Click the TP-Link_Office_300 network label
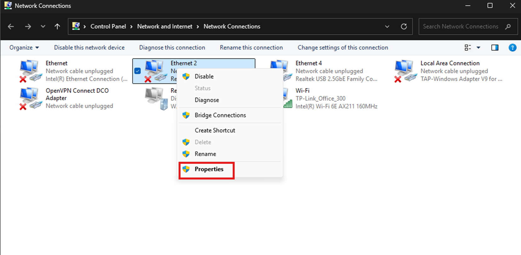 (x=320, y=98)
